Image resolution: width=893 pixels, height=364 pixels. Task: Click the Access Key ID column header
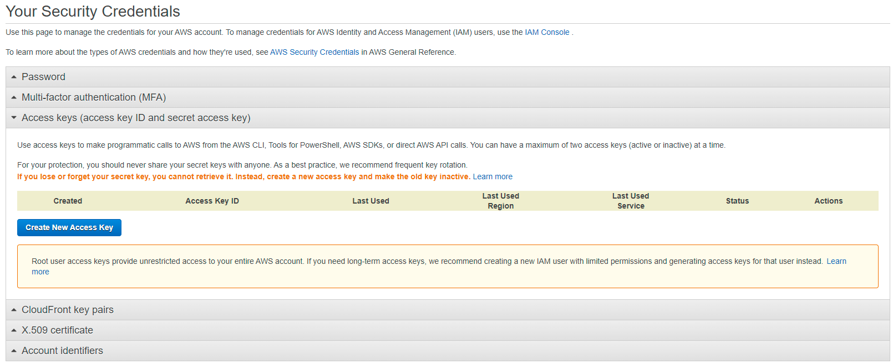point(212,201)
